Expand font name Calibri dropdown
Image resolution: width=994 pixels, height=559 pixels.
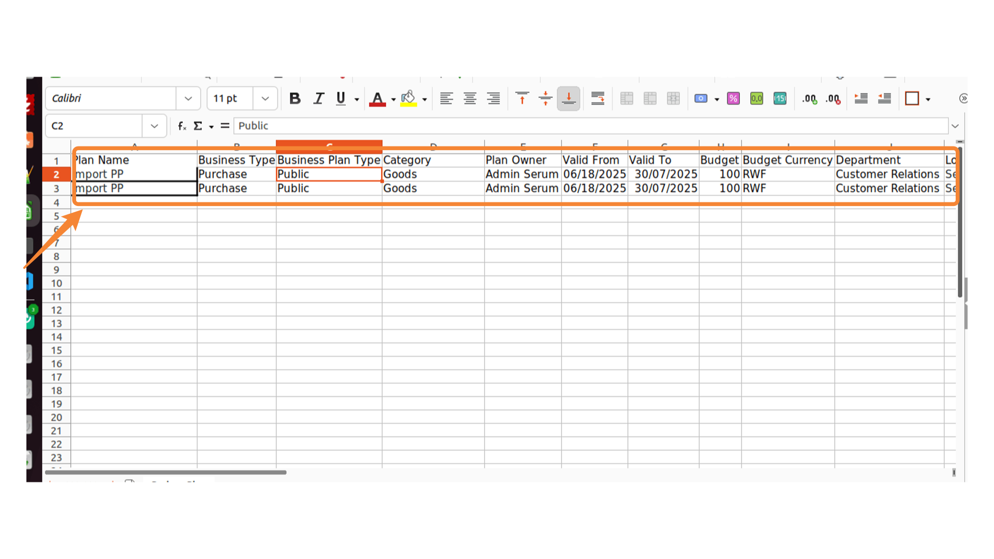tap(188, 98)
